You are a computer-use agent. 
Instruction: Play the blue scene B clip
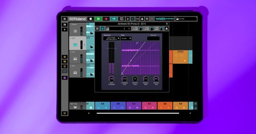pyautogui.click(x=106, y=107)
